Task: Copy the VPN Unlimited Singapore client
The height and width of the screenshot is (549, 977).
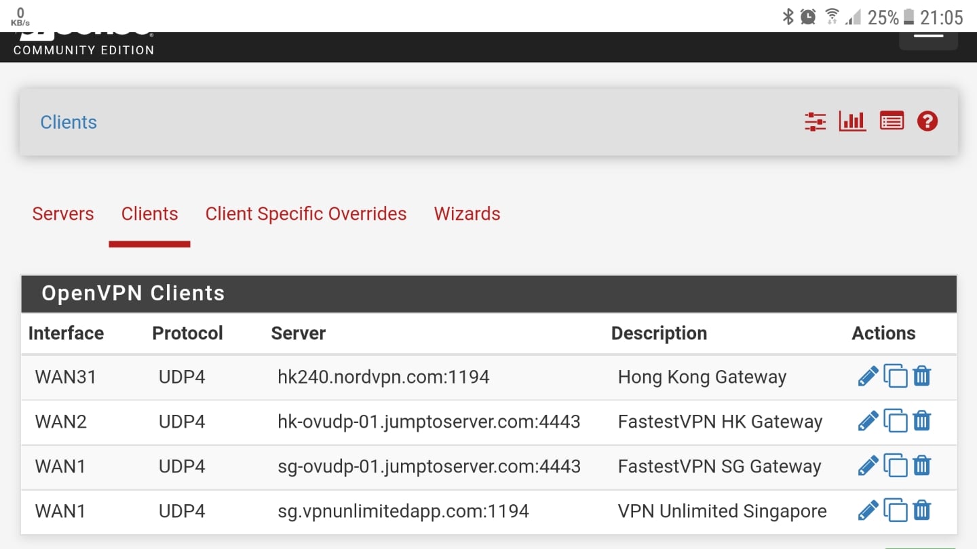Action: coord(895,510)
